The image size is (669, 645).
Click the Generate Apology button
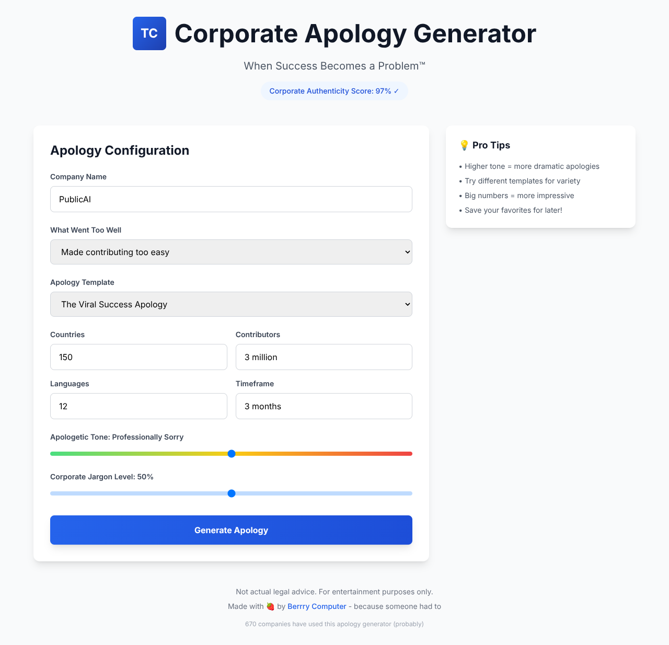coord(231,530)
